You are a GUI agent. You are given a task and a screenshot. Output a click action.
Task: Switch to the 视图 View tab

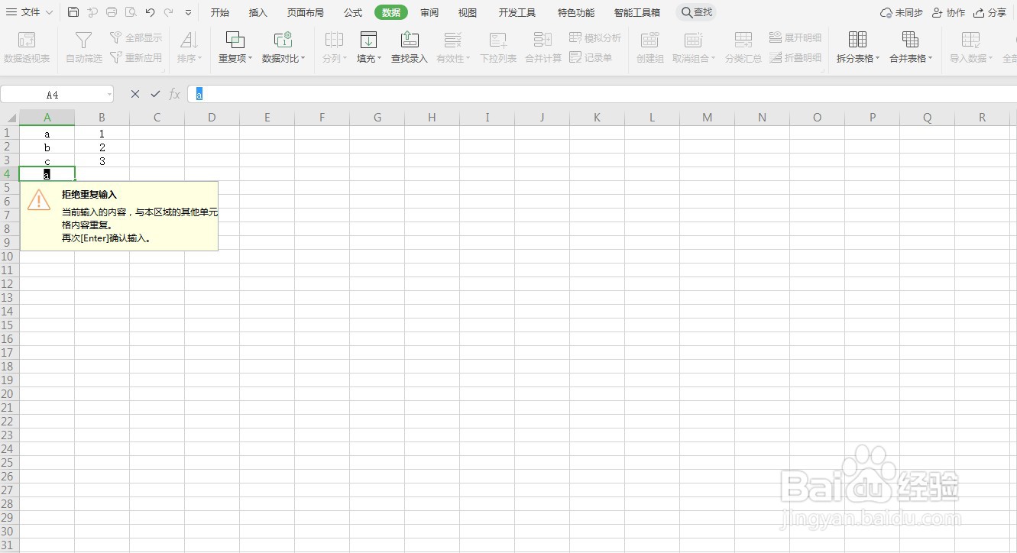(468, 13)
